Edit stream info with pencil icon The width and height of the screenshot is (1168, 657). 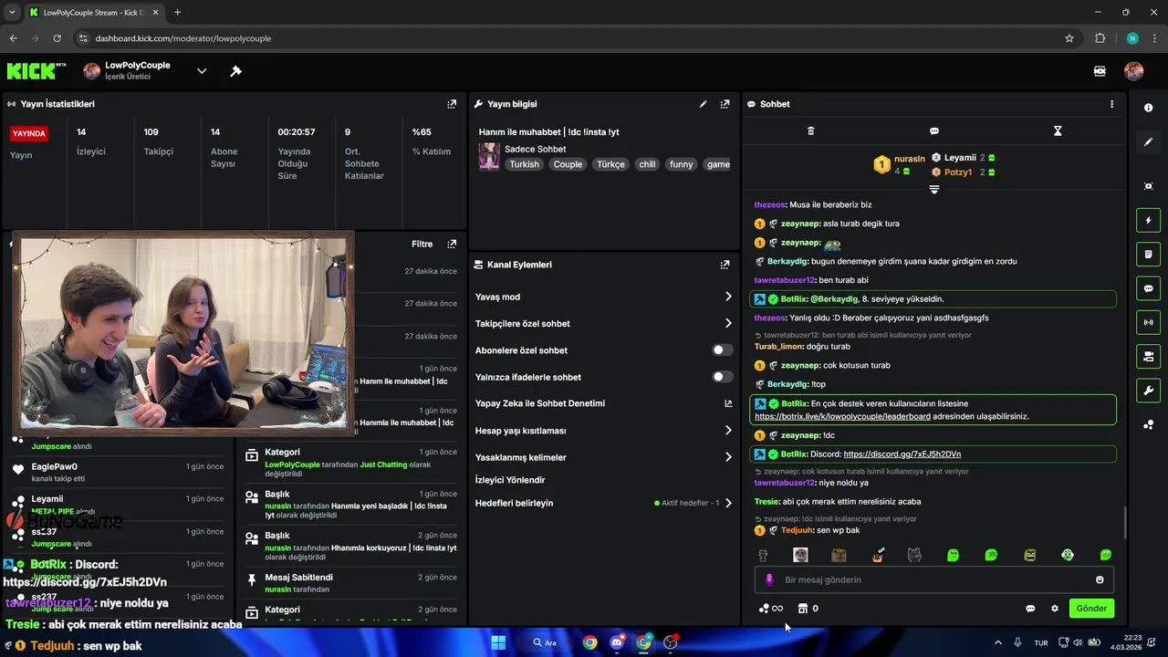[703, 104]
